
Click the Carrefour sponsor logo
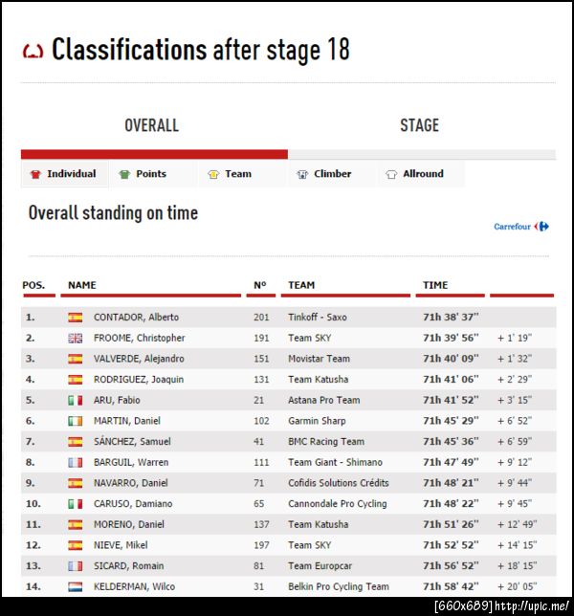pyautogui.click(x=521, y=227)
